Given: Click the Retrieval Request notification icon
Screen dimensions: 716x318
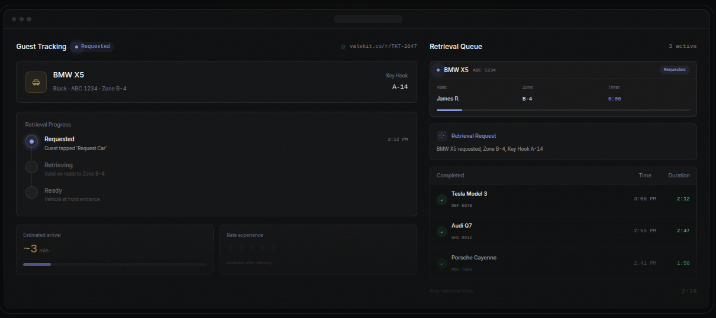Looking at the screenshot, I should click(x=442, y=135).
